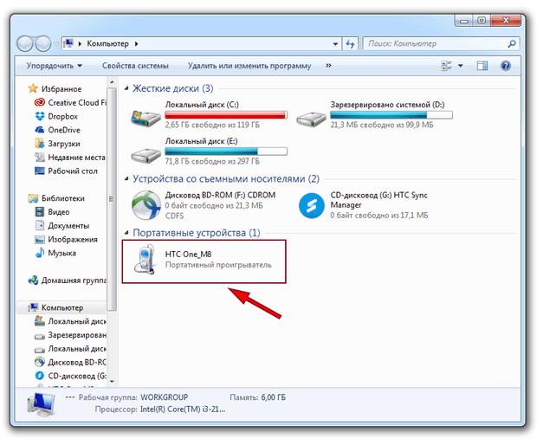Show more toolbar commands via the chevron
The height and width of the screenshot is (445, 537).
click(328, 66)
